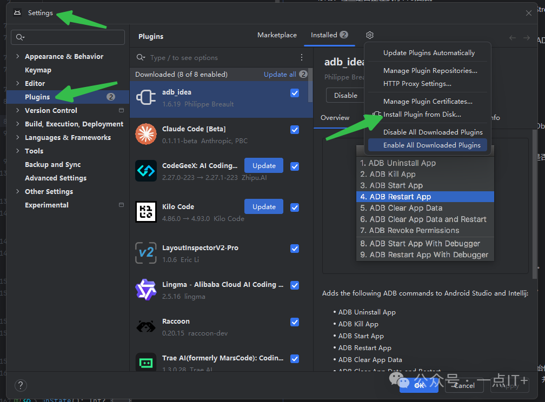
Task: Click Update button for Kilo Code
Action: tap(264, 207)
